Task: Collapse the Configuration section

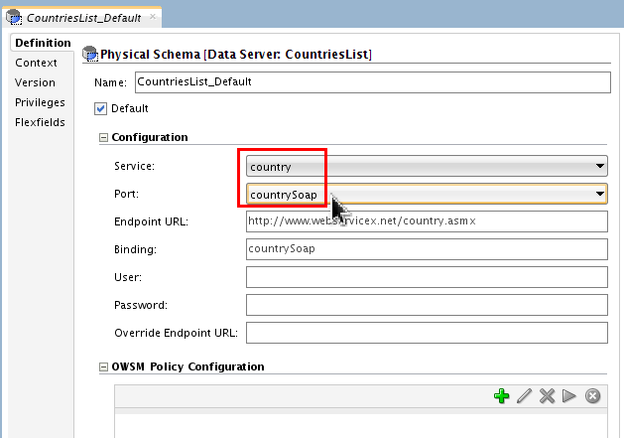Action: coord(103,137)
